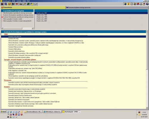
Task: Select 'Sprawdzić grubość klocków hamulcowych' row
Action: pos(20,95)
